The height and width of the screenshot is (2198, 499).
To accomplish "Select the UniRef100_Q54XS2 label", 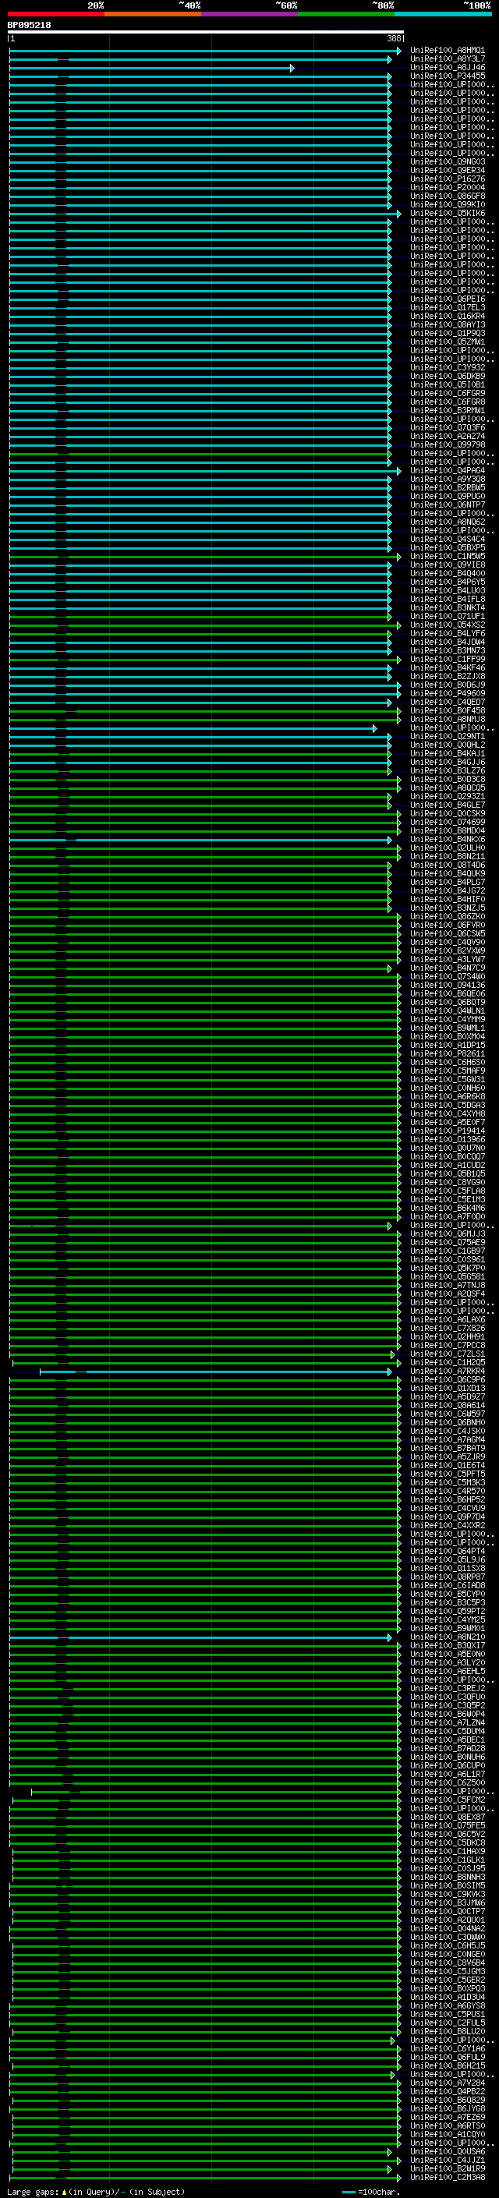I will coord(447,625).
